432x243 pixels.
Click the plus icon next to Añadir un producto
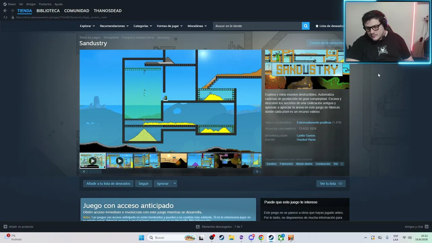[x=5, y=227]
